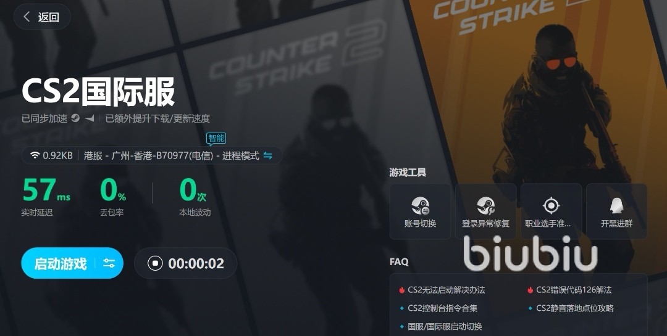Stop acceleration with the stop button
667x336 pixels.
155,263
